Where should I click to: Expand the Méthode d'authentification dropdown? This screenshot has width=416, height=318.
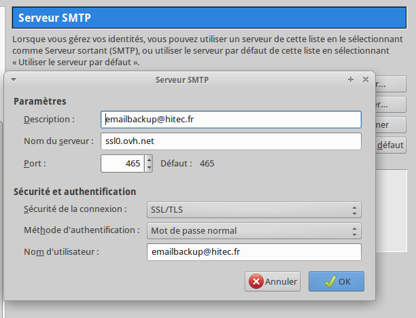click(254, 230)
